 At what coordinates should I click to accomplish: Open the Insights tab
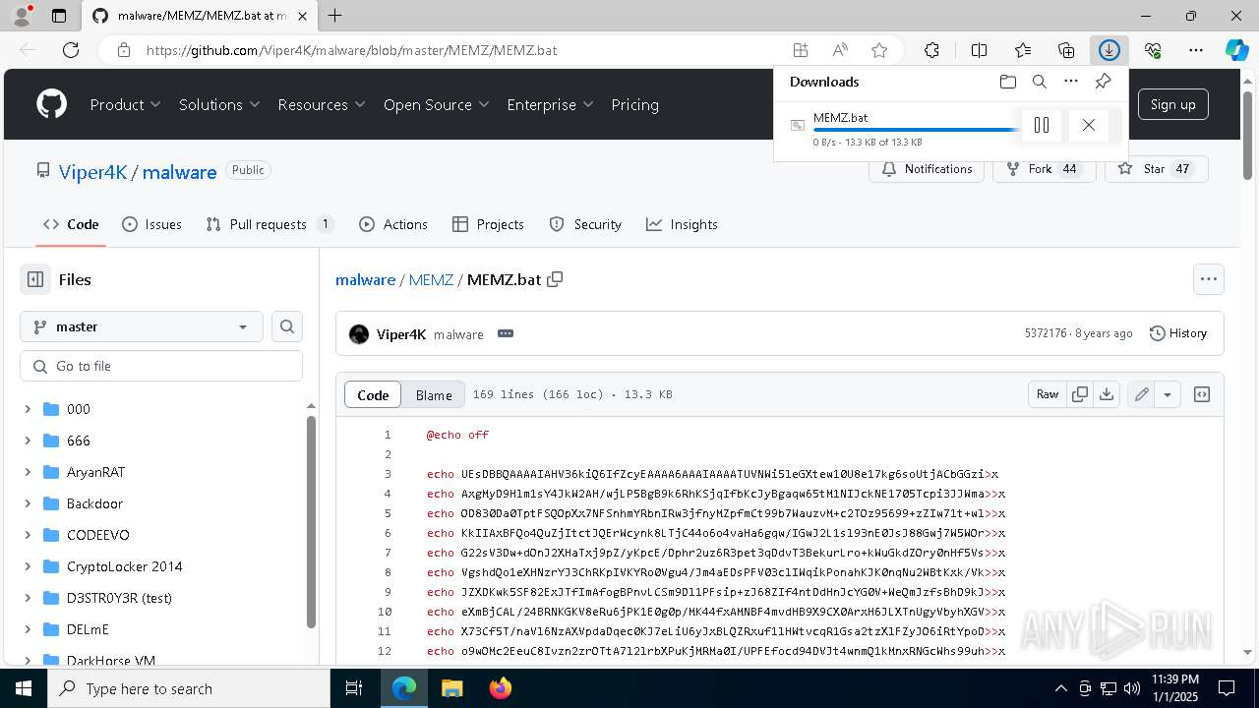[x=682, y=224]
